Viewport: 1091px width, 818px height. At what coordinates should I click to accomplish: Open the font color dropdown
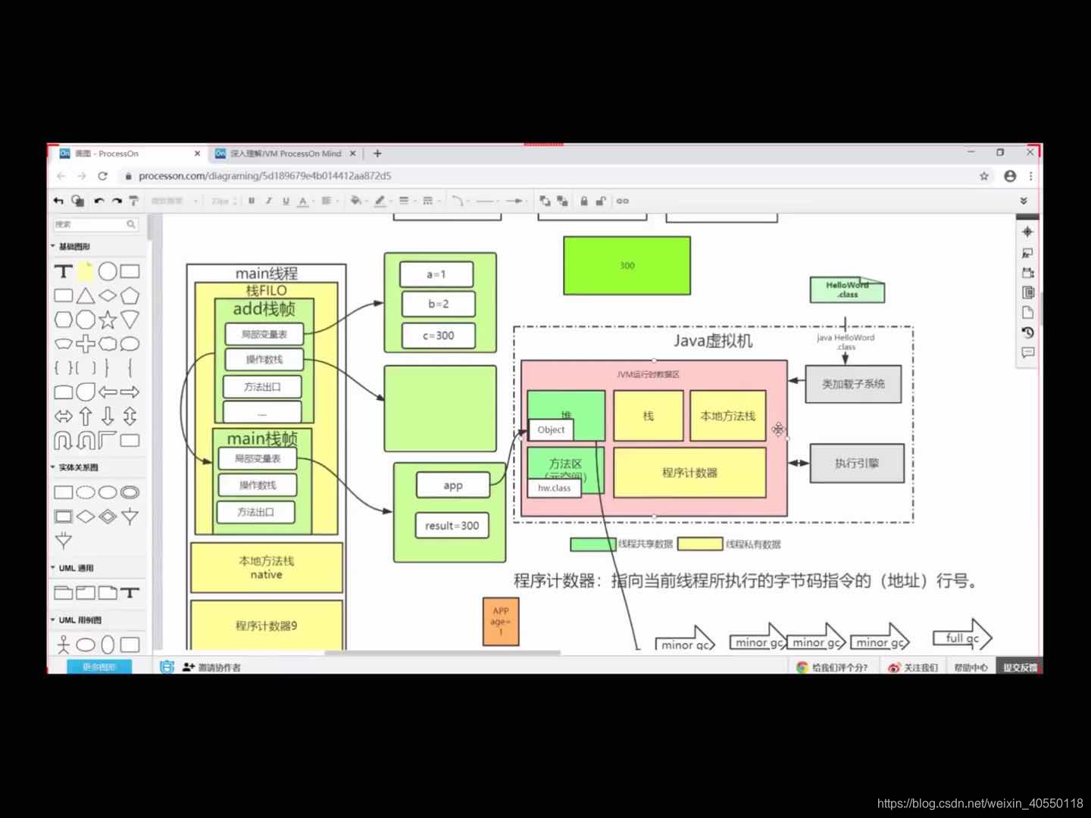tap(305, 201)
